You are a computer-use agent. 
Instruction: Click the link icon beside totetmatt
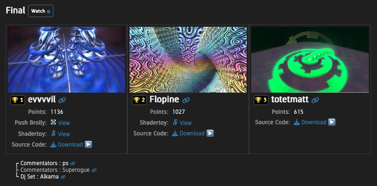[315, 100]
